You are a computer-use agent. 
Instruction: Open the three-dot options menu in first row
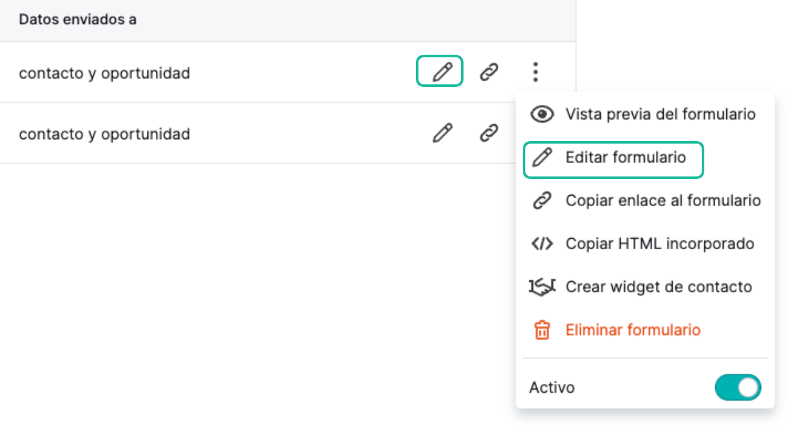[535, 72]
